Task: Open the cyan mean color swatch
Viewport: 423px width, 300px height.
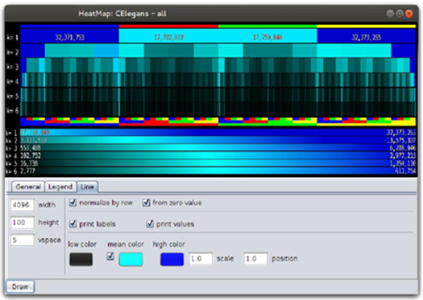Action: pyautogui.click(x=131, y=259)
